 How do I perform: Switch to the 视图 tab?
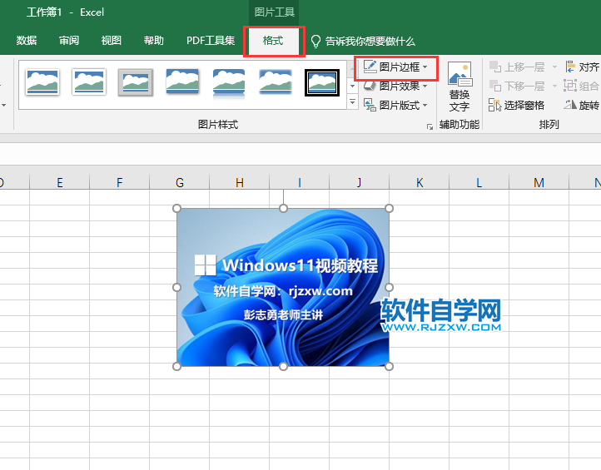coord(112,41)
